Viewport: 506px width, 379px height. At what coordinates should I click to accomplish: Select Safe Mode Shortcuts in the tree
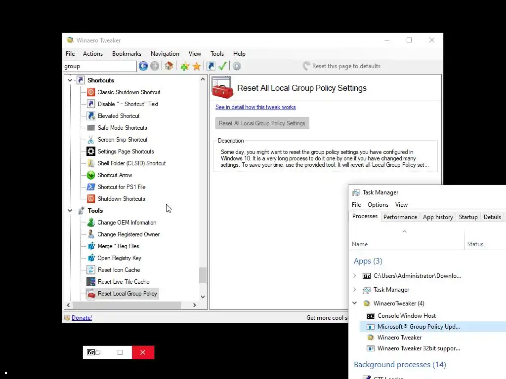(123, 128)
